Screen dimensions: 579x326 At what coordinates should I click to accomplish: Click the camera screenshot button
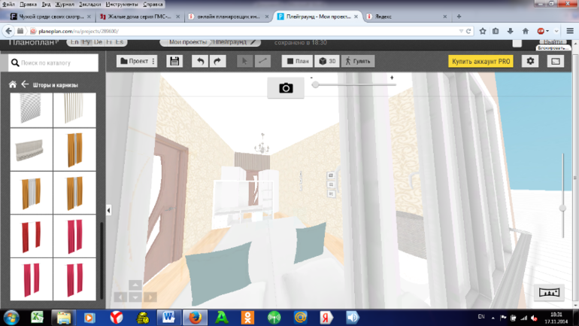tap(286, 88)
